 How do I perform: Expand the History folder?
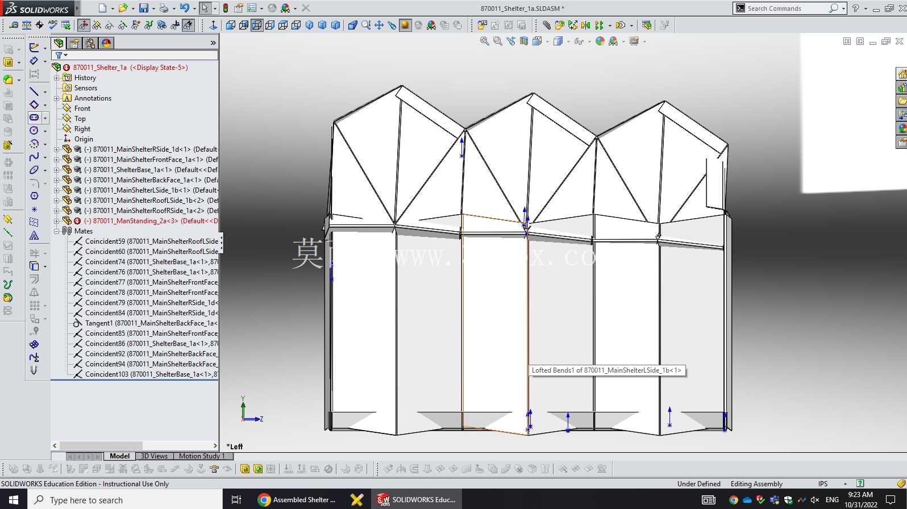(x=57, y=78)
